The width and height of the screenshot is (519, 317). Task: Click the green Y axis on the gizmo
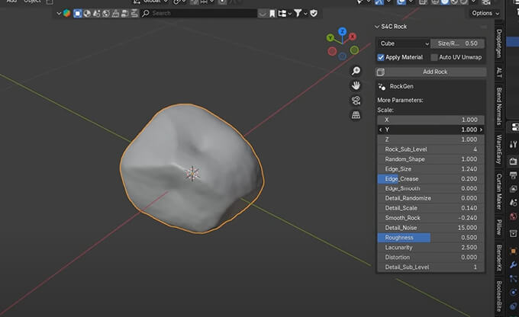(331, 37)
